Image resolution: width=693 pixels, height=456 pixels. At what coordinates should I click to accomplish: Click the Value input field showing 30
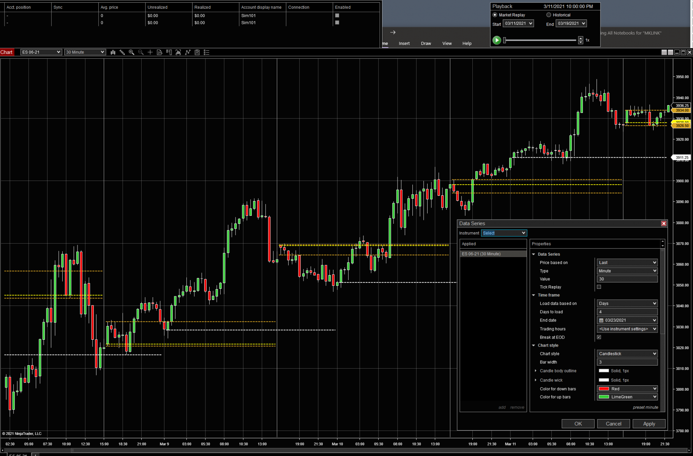(x=627, y=279)
